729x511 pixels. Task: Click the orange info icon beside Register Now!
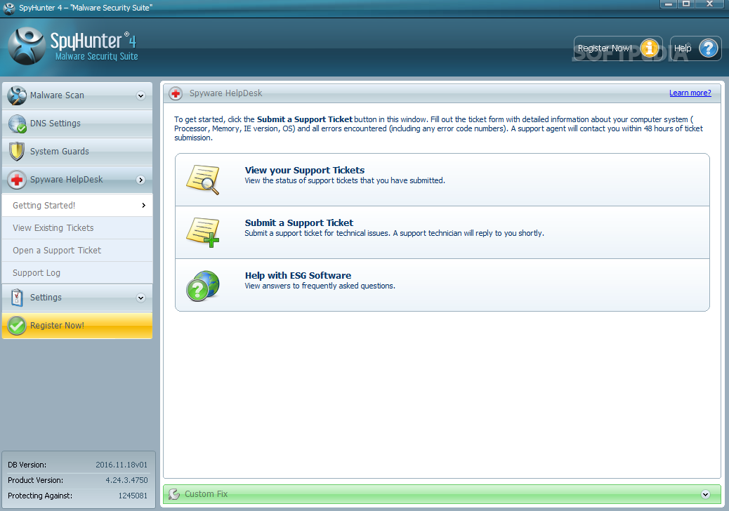tap(650, 48)
